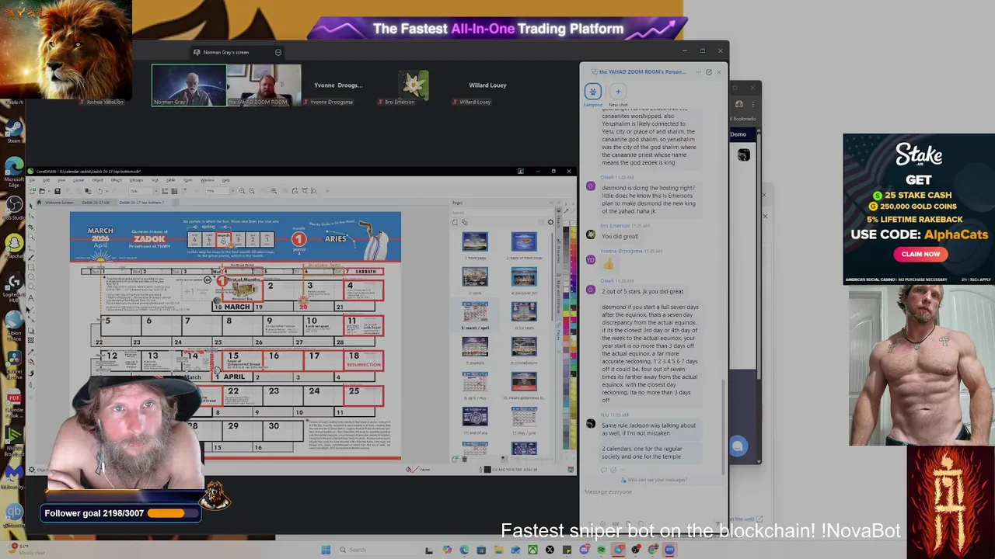995x559 pixels.
Task: Select the 3: clock page thumbnail
Action: [x=475, y=277]
